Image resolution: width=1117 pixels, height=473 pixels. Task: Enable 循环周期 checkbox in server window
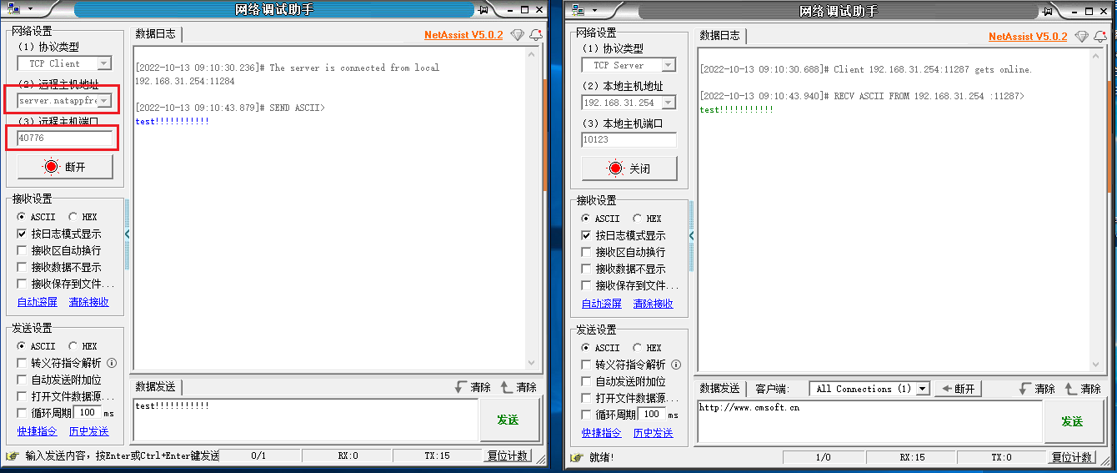(x=587, y=414)
